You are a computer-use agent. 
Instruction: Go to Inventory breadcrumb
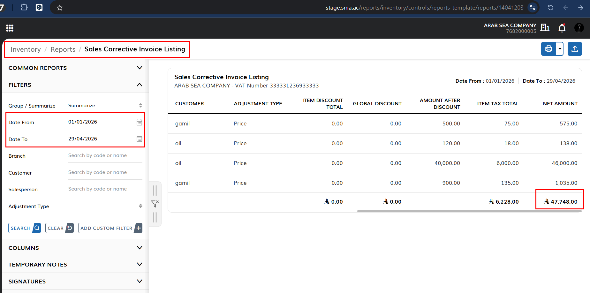point(26,49)
